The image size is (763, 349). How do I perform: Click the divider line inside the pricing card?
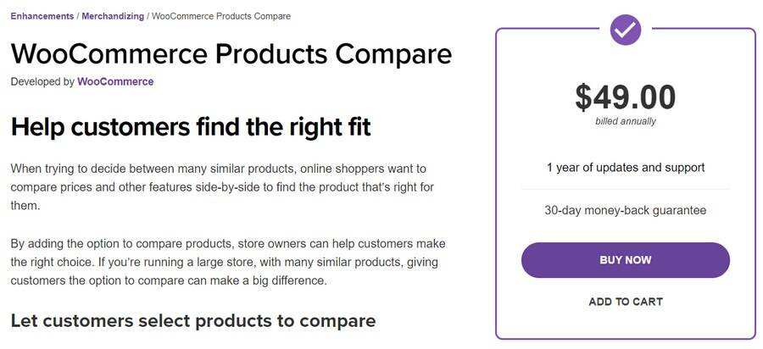626,189
